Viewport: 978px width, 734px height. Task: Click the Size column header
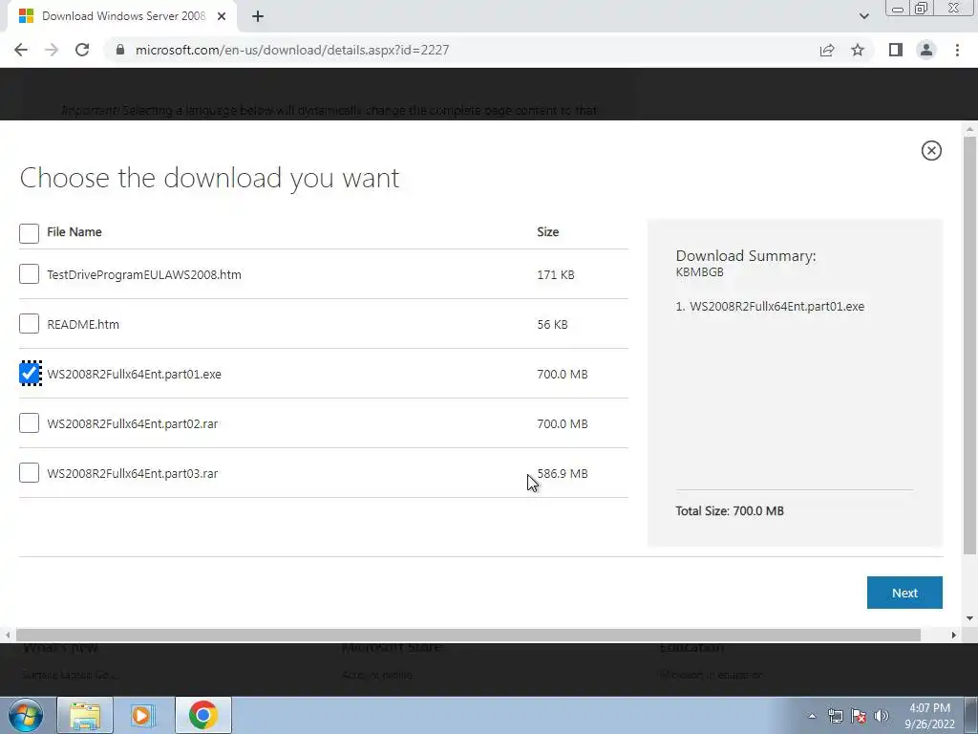point(547,231)
